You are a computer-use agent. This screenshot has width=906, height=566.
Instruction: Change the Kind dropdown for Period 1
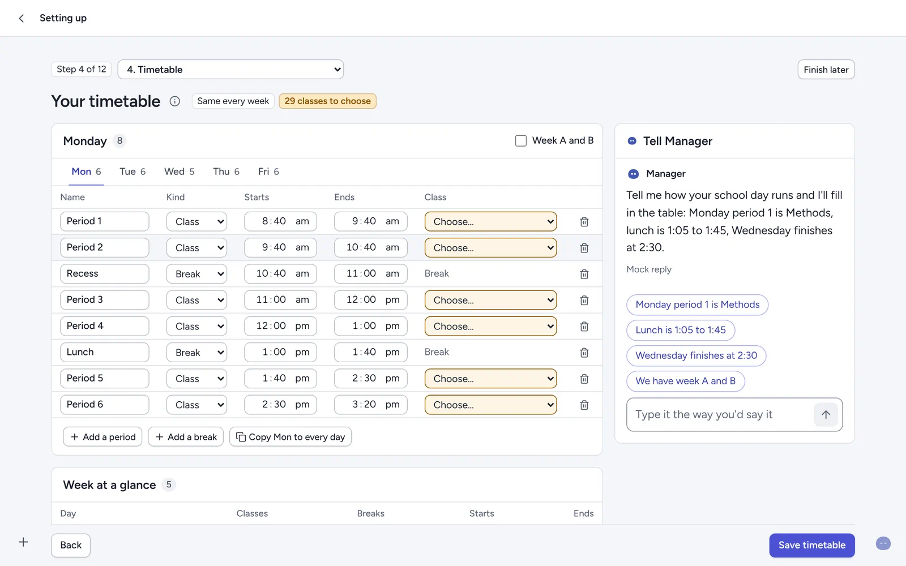coord(196,221)
